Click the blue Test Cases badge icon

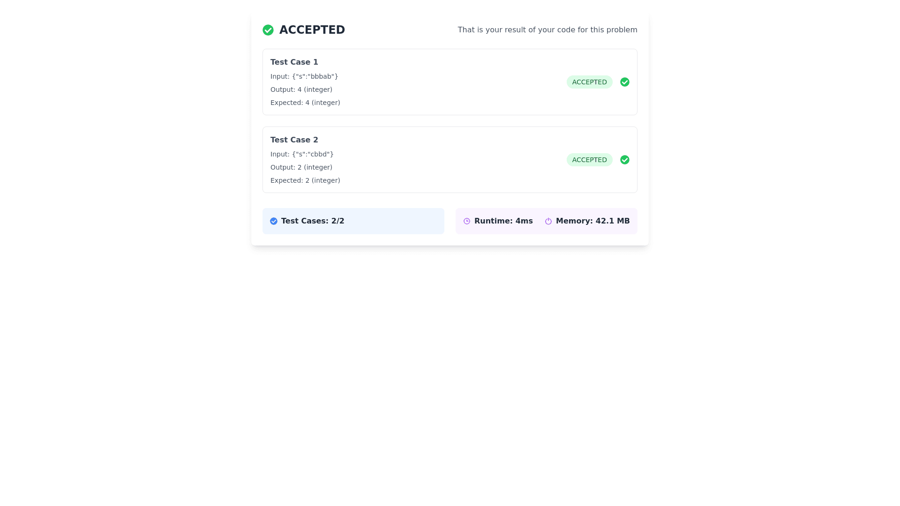[273, 221]
